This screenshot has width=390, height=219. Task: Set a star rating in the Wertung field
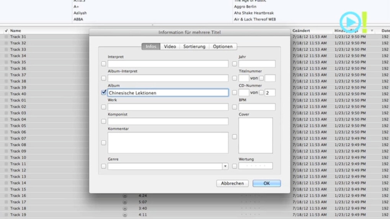[256, 166]
